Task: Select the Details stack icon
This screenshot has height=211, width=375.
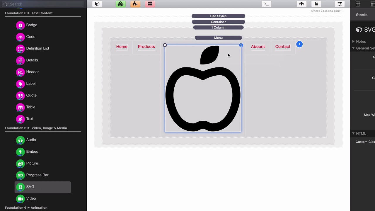Action: (x=20, y=60)
